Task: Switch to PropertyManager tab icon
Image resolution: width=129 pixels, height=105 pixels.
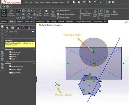Action: 13,28
